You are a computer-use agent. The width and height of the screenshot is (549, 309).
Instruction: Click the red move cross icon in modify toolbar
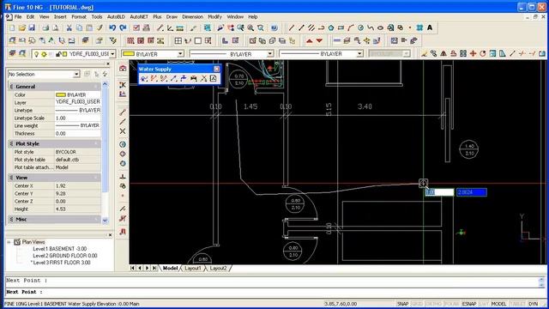click(473, 53)
